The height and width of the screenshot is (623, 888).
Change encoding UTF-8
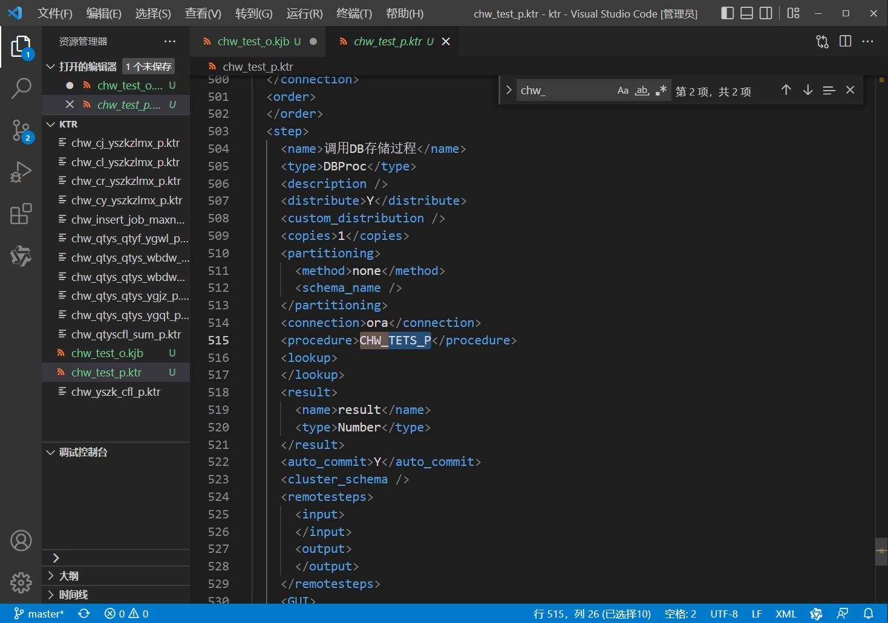point(723,614)
